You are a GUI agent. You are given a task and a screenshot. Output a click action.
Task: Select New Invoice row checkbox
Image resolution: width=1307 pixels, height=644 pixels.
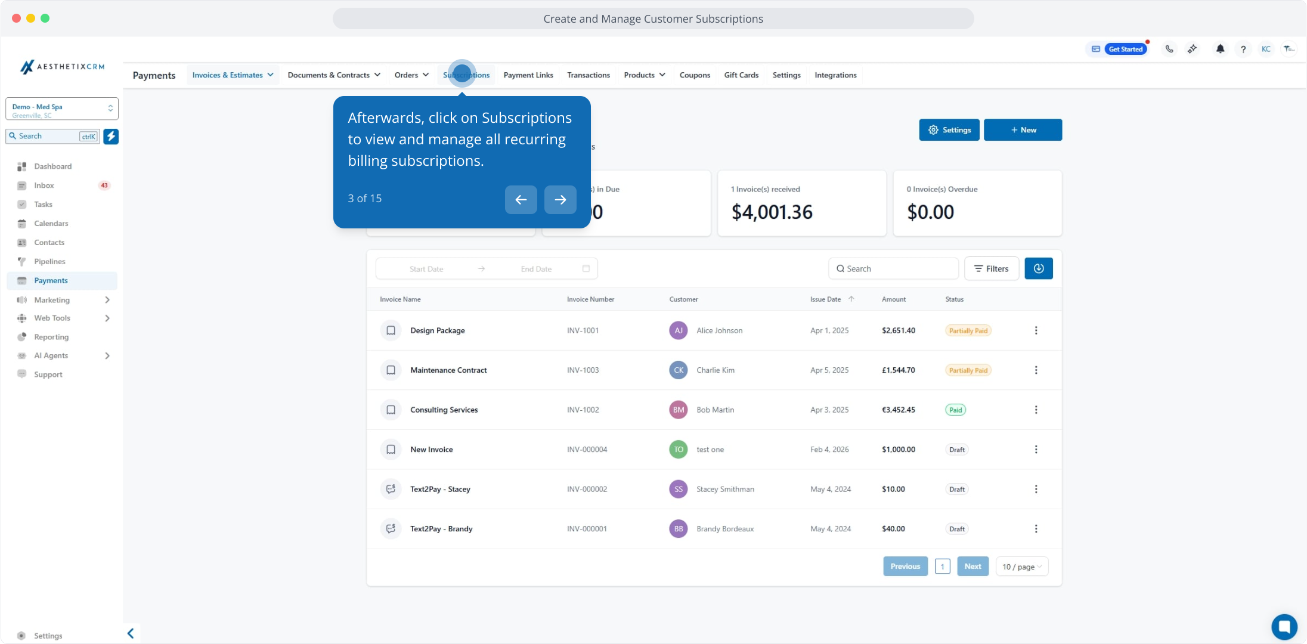pyautogui.click(x=391, y=450)
